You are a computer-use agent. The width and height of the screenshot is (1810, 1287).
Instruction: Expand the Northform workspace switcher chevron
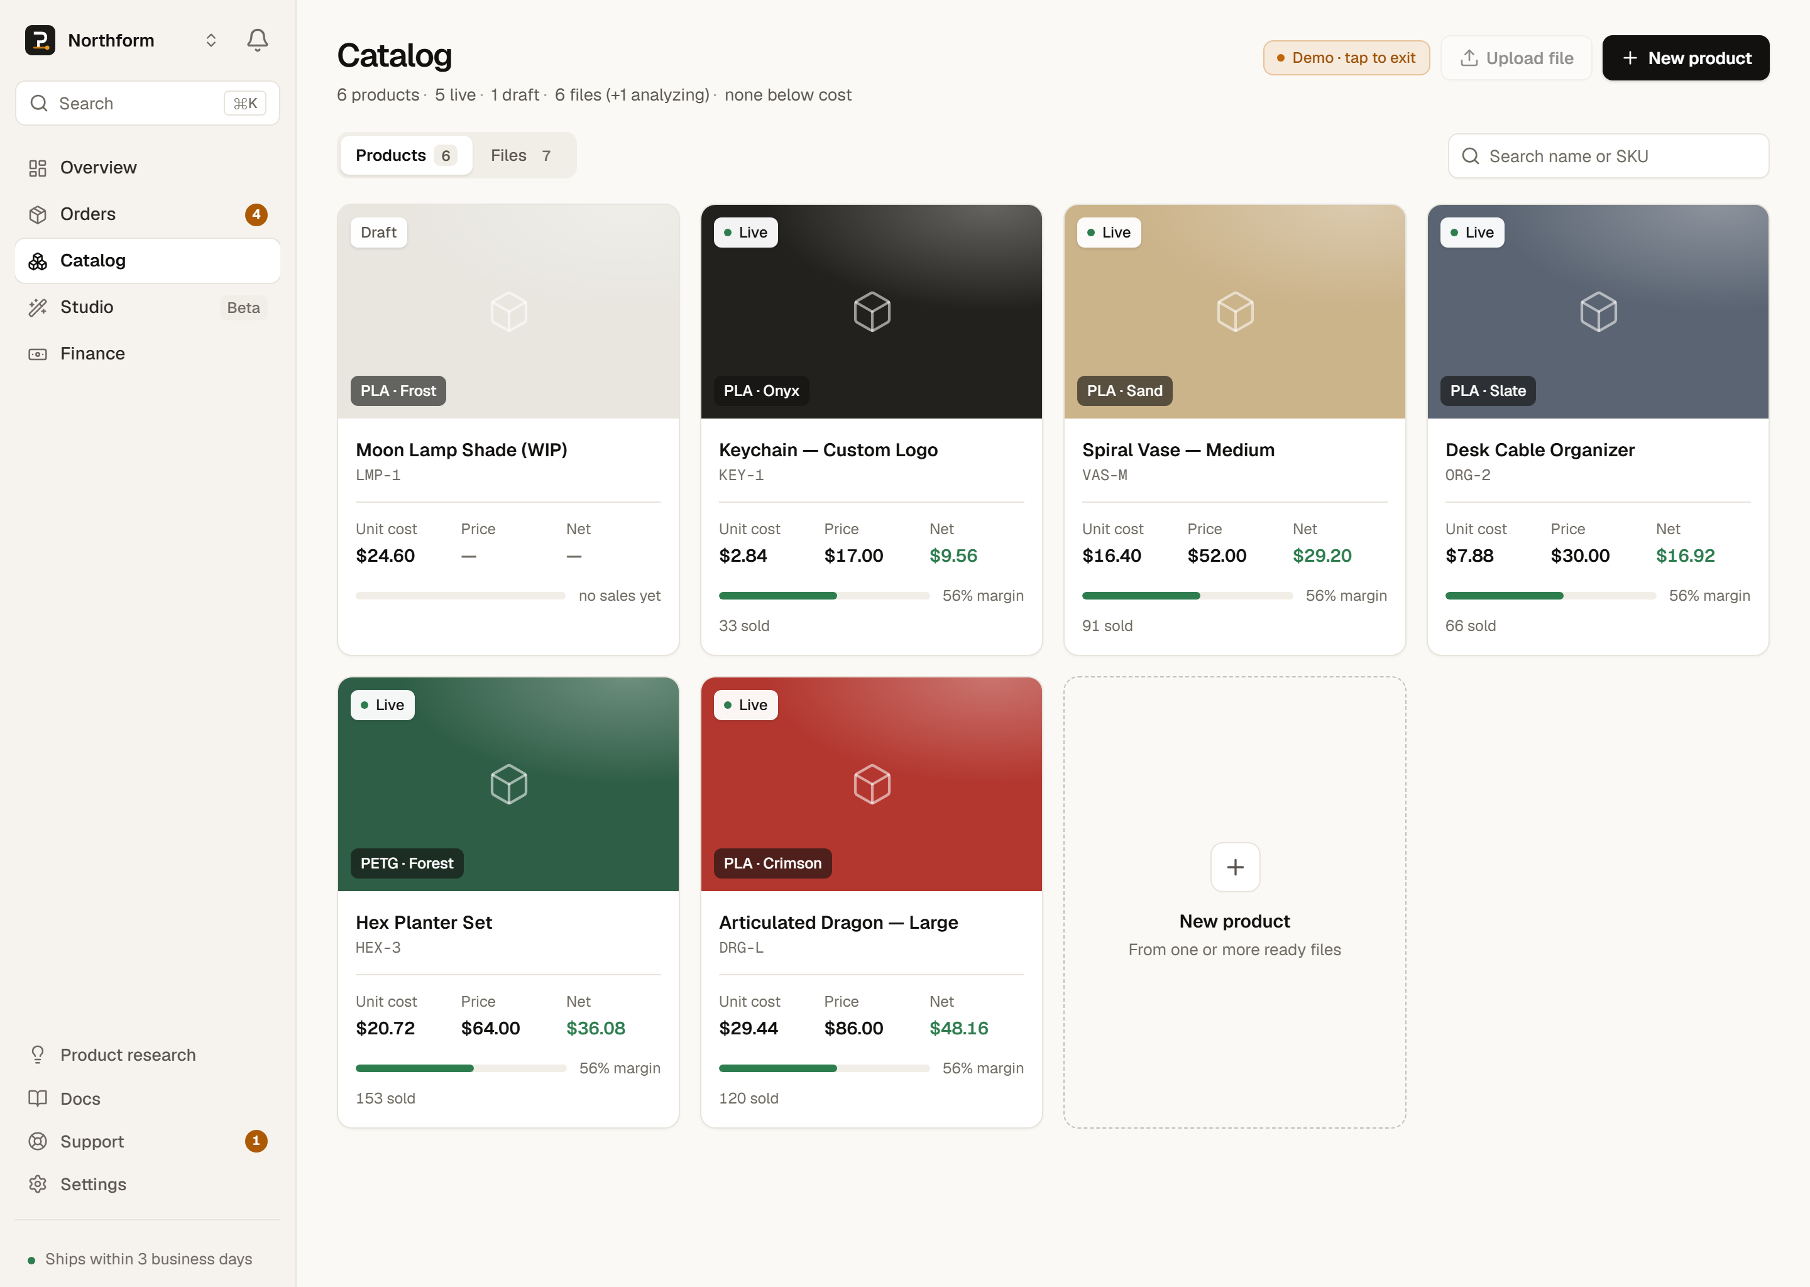pyautogui.click(x=211, y=40)
